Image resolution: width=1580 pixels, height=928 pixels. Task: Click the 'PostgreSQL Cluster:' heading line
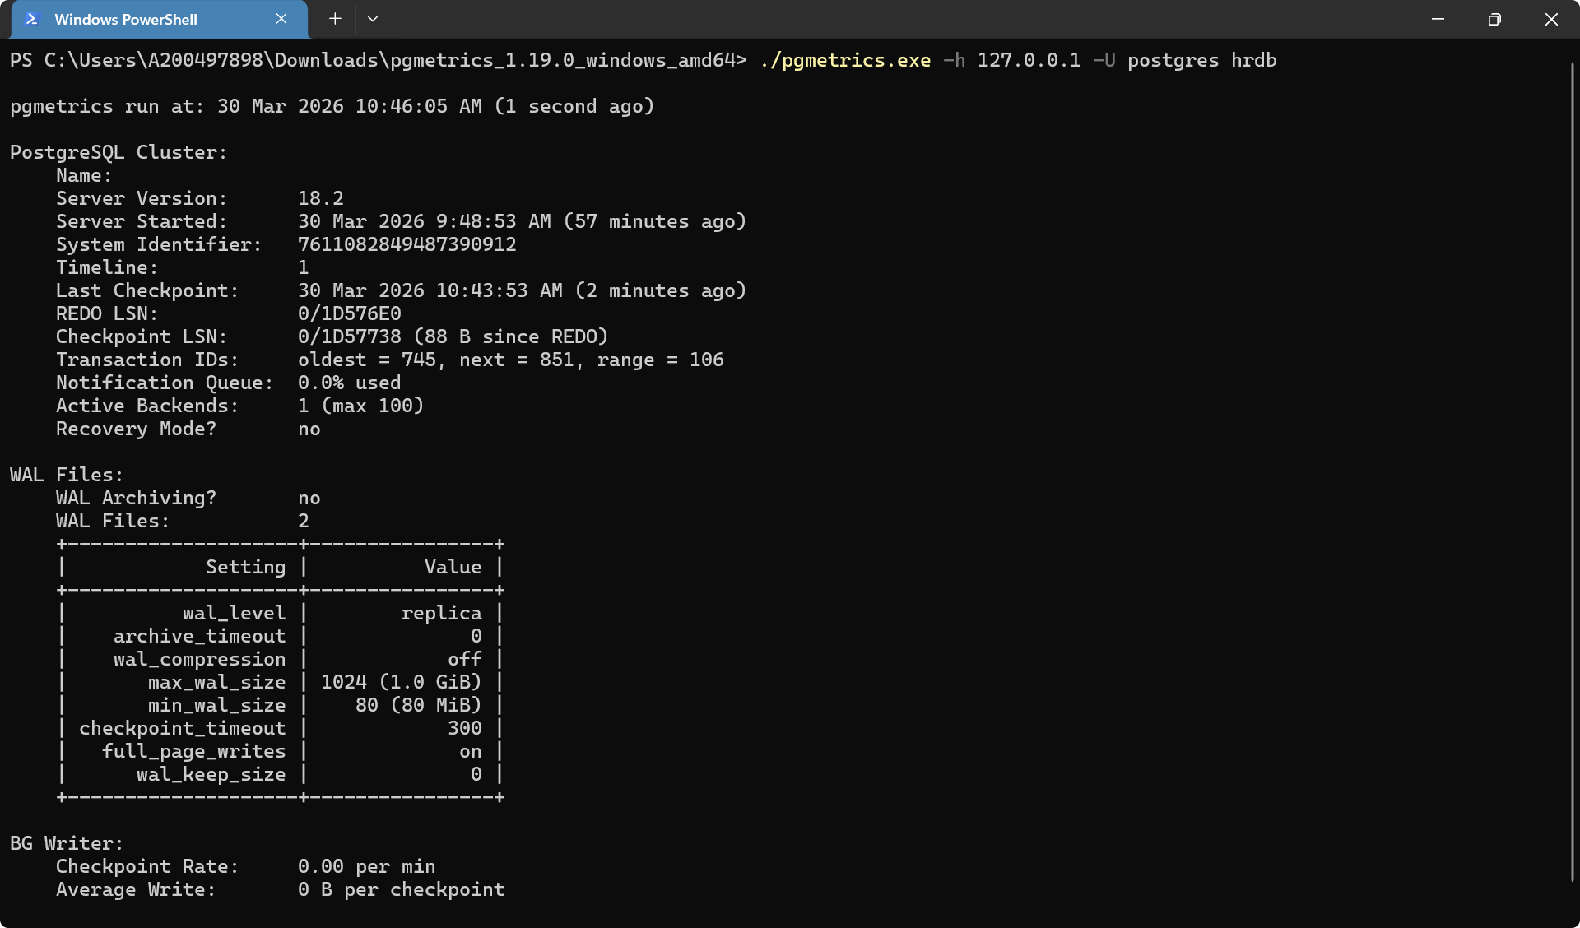click(x=118, y=152)
